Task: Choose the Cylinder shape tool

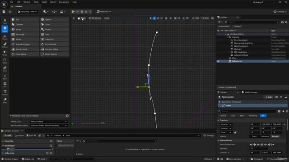Action: [25, 24]
